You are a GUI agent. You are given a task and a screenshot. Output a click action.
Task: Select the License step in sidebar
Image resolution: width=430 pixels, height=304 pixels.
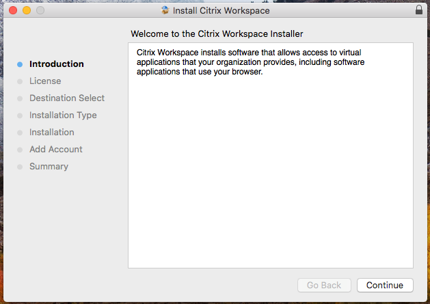click(45, 81)
